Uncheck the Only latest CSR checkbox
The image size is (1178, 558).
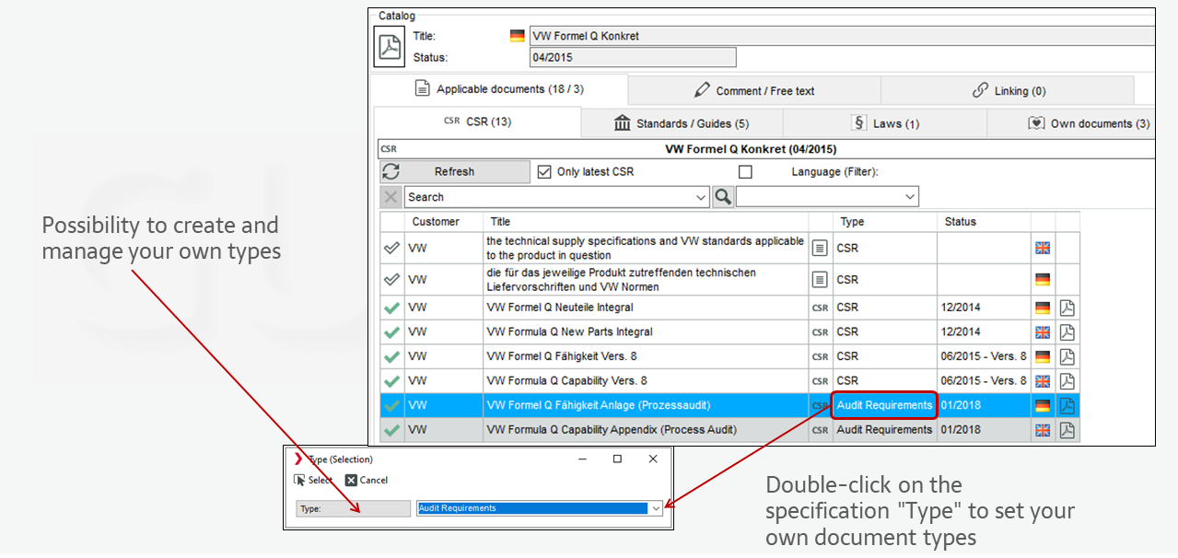[544, 172]
